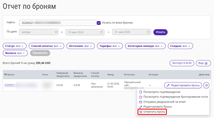Open booking number 20260521 link

[x=10, y=85]
